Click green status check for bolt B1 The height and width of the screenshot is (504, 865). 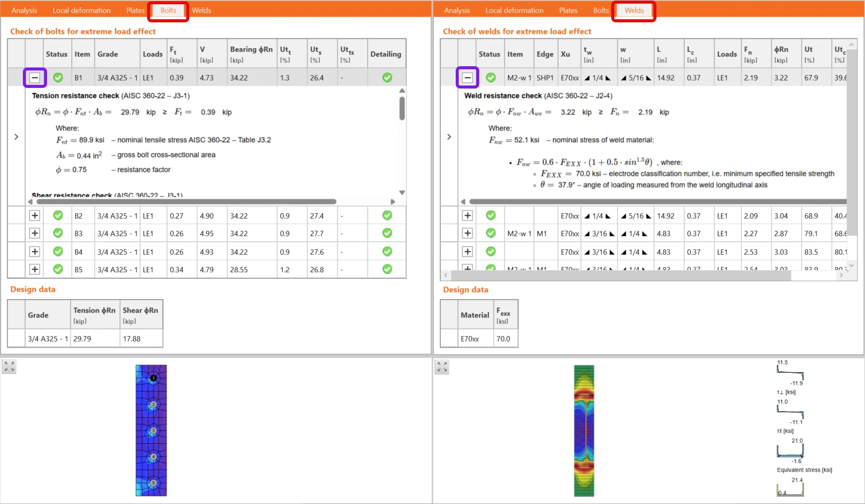point(58,77)
